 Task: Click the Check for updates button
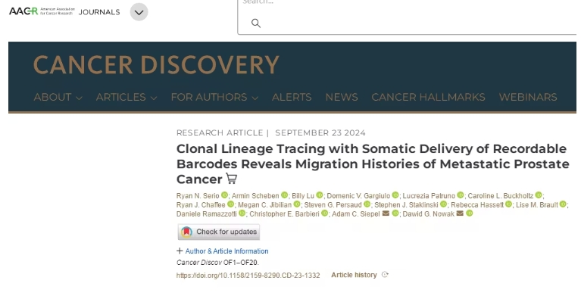[219, 232]
